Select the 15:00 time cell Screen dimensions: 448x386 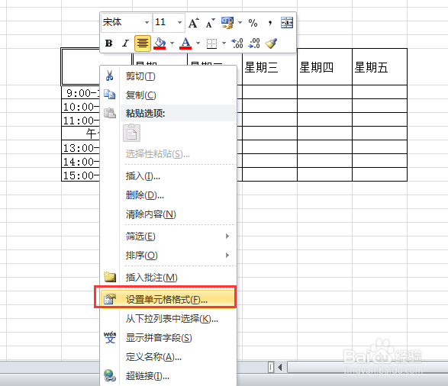[81, 175]
